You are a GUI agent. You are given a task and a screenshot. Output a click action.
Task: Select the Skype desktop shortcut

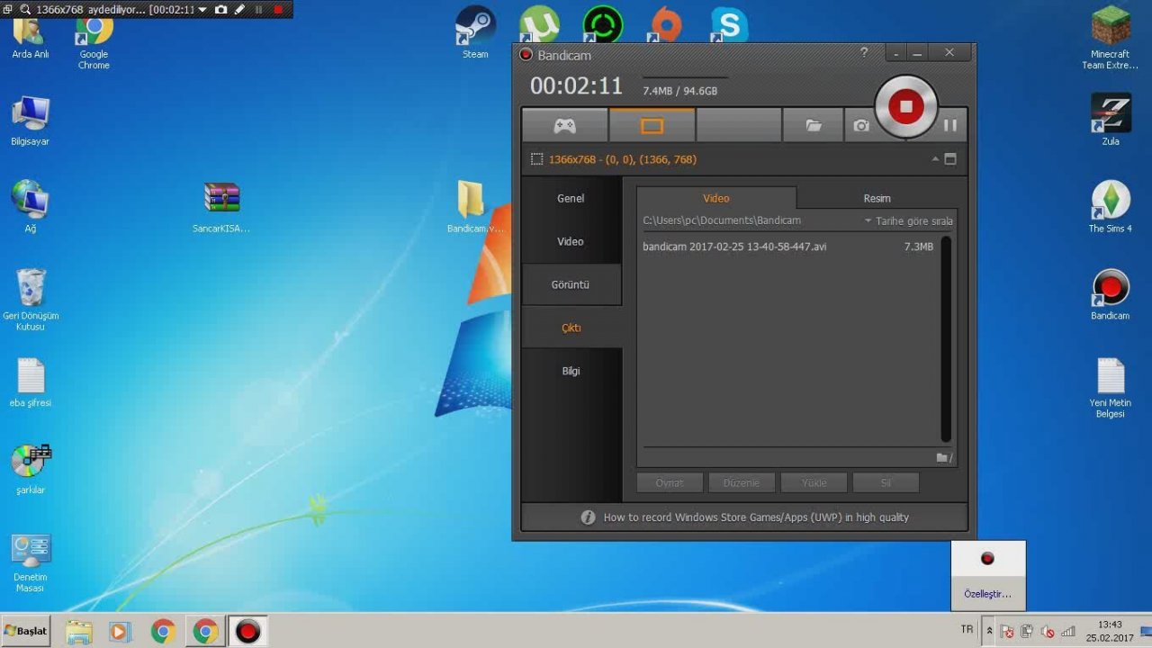728,24
